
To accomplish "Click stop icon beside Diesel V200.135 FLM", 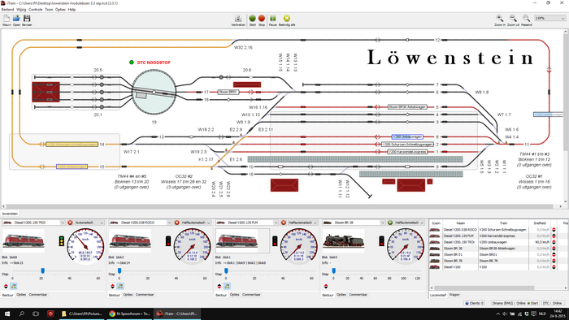I will (x=284, y=223).
